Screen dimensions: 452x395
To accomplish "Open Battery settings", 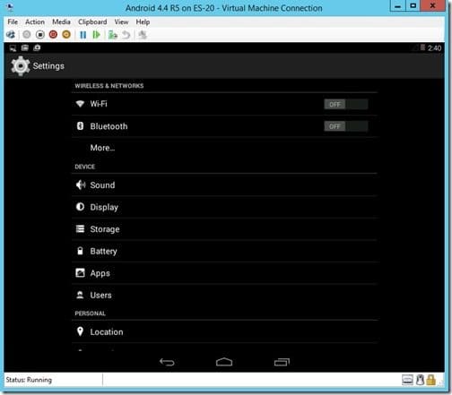I will (224, 251).
